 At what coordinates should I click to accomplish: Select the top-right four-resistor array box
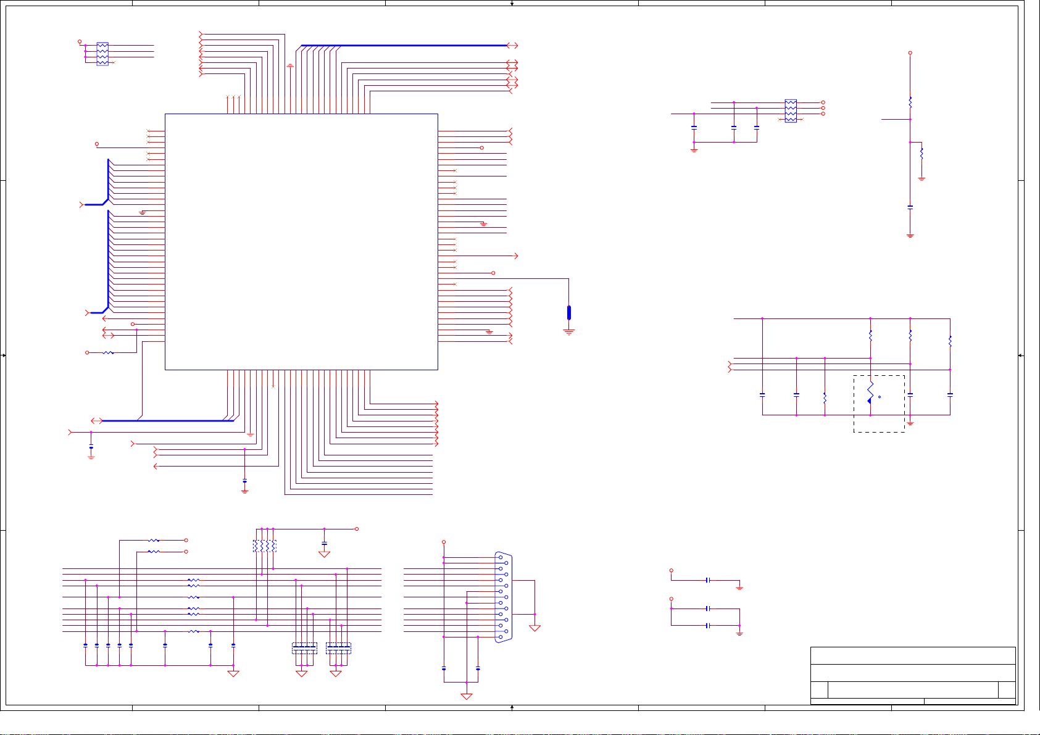(790, 111)
